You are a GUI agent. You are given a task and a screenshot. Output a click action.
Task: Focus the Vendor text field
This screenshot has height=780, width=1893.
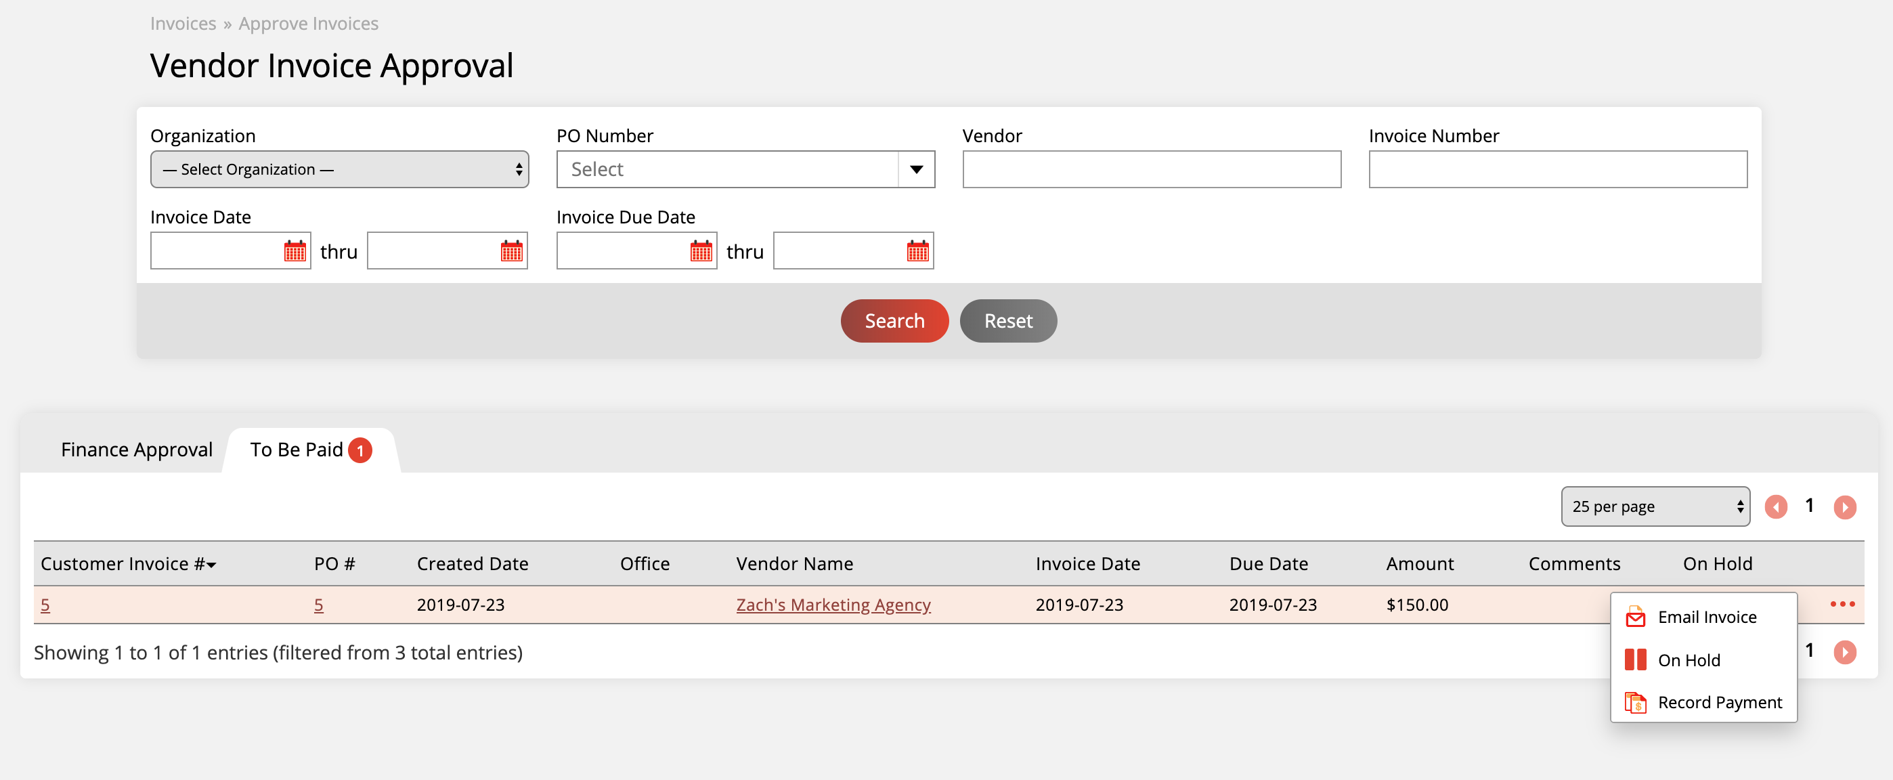pyautogui.click(x=1152, y=169)
